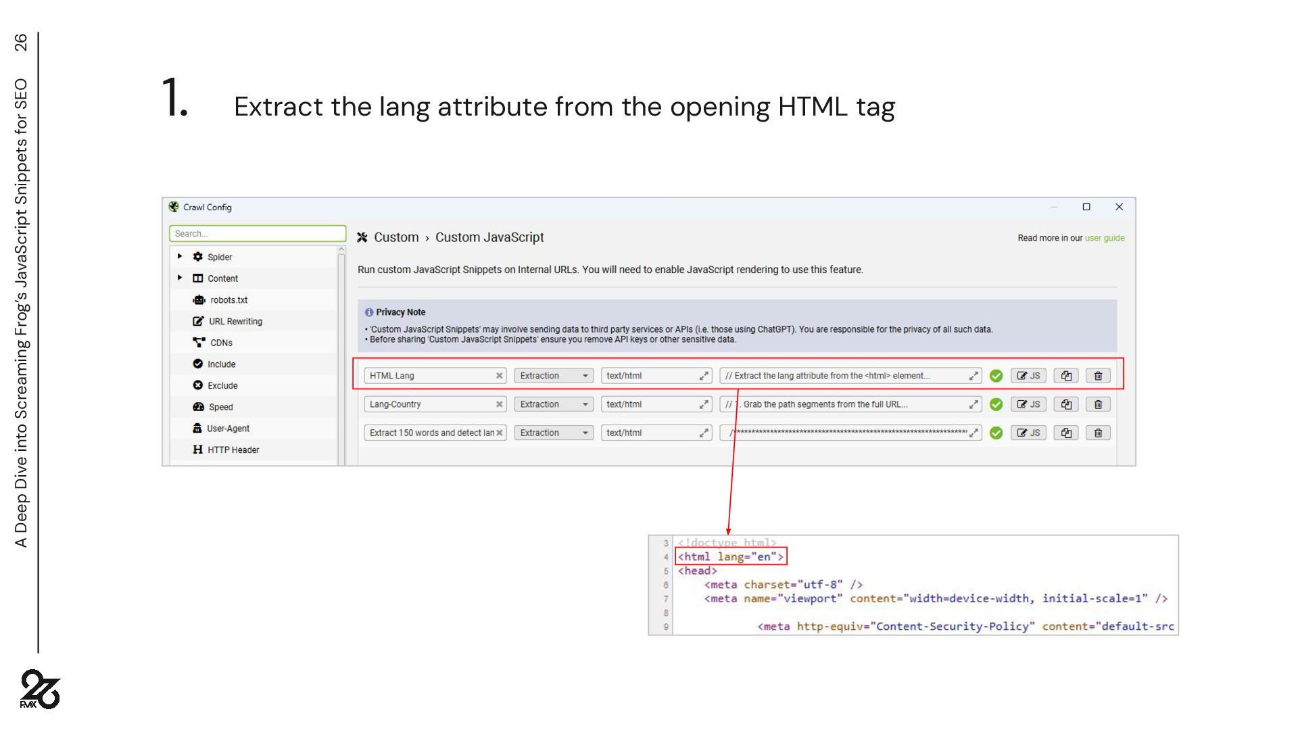Open URL Rewriting settings
1298x730 pixels.
235,322
